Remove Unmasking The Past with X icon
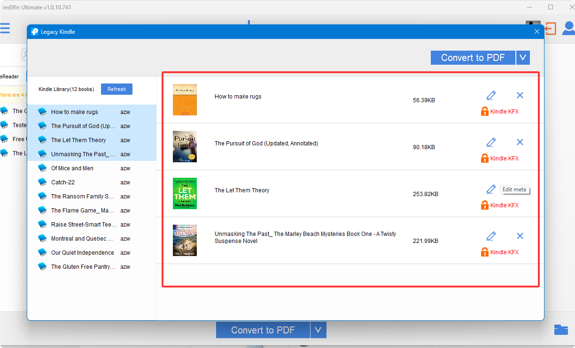The height and width of the screenshot is (348, 575). (x=520, y=236)
